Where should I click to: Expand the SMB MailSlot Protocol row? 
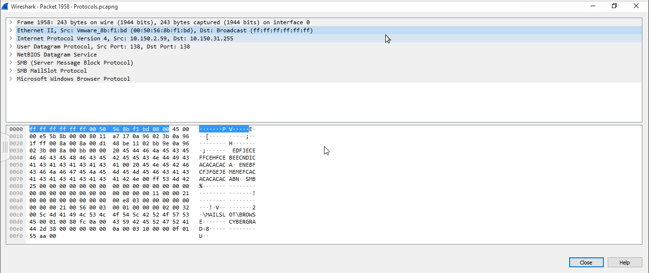(x=10, y=71)
